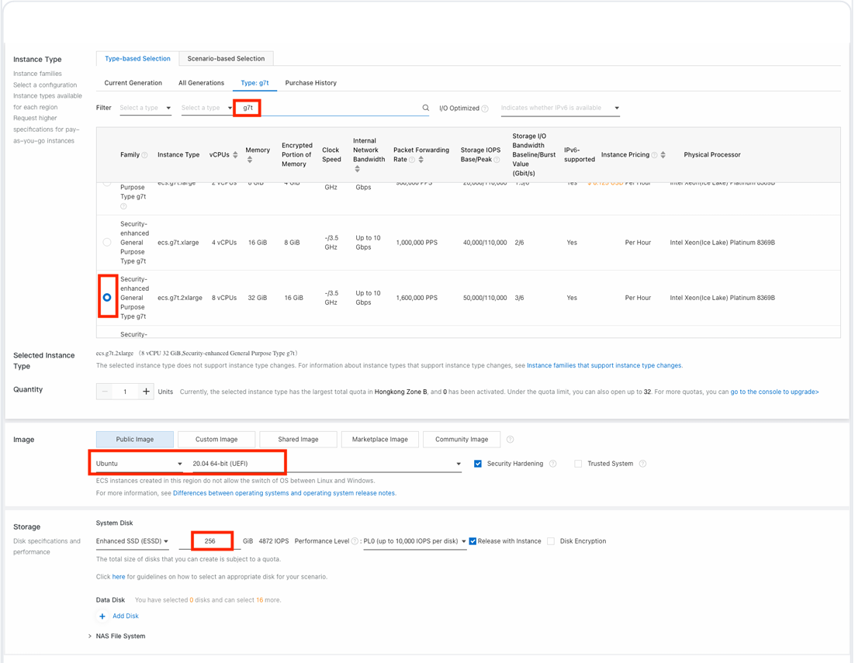Click the search magnifier icon in the filter field

pyautogui.click(x=426, y=108)
